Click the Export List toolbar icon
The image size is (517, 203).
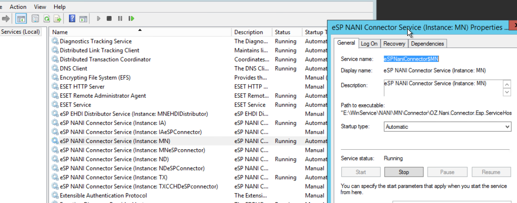tap(57, 19)
